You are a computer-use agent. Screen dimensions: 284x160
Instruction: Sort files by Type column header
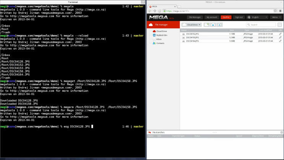pos(247,30)
